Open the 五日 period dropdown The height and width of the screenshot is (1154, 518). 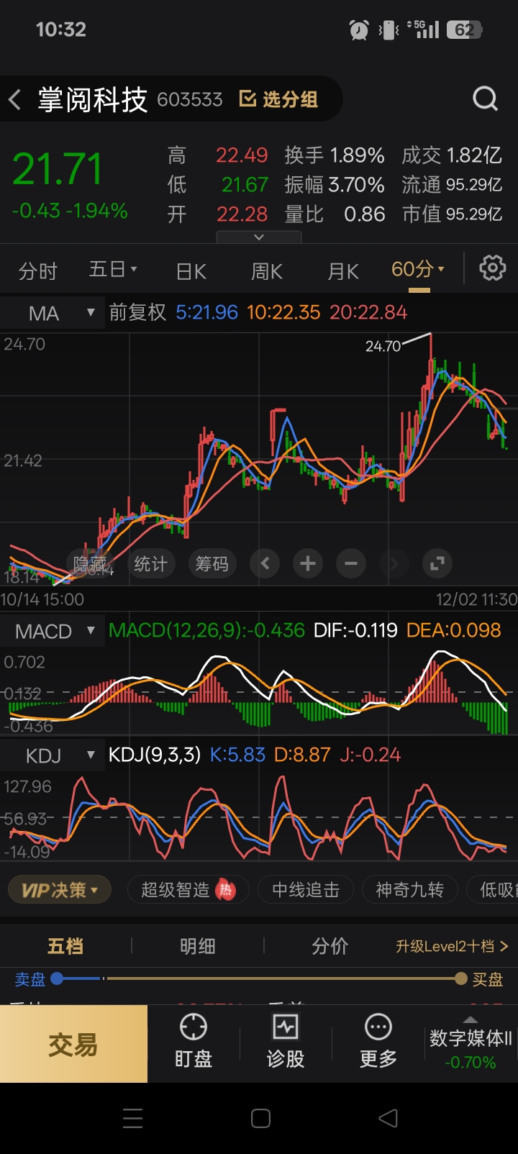coord(113,270)
